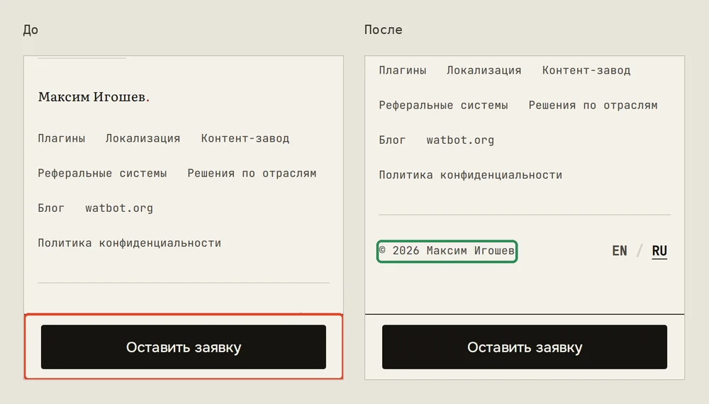Open 'watbot.org' link in the До panel
The width and height of the screenshot is (709, 404).
119,208
